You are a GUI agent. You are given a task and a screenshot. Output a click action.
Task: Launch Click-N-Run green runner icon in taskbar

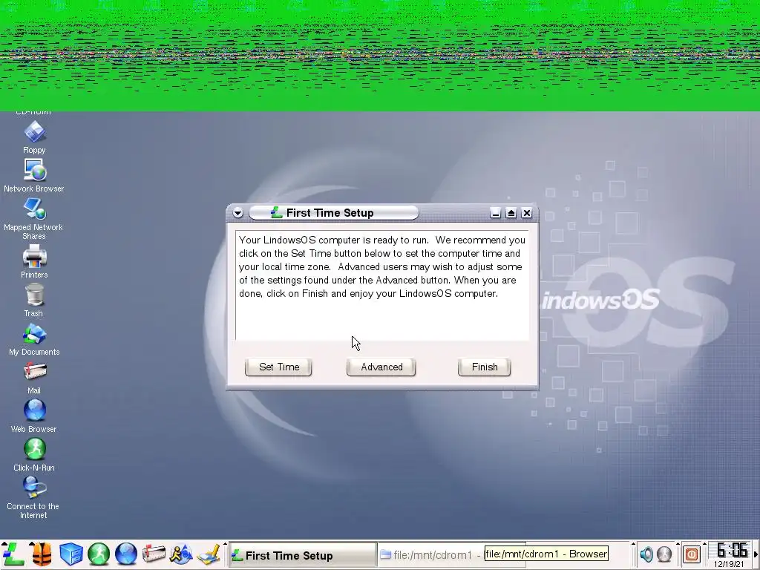click(x=99, y=554)
